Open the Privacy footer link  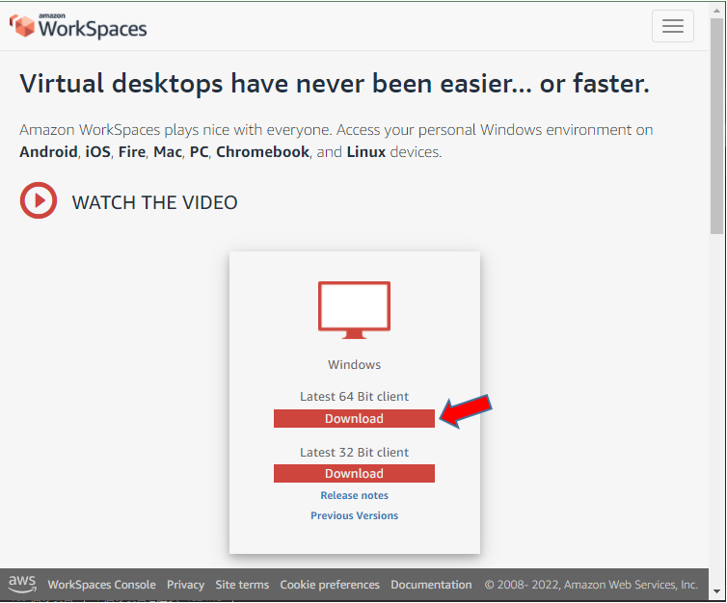tap(185, 585)
